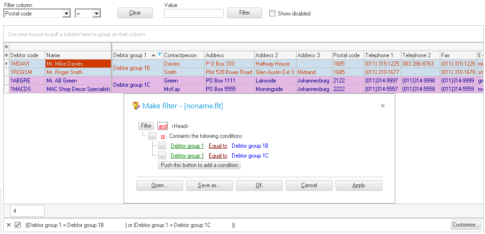Click into the Value input field
This screenshot has height=234, width=485.
[x=193, y=14]
